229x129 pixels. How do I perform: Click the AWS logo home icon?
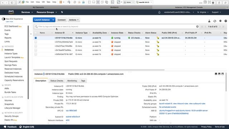pos(11,12)
